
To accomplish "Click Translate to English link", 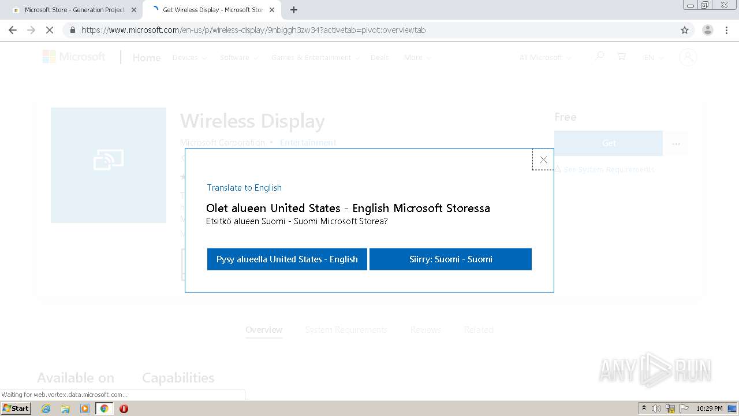I will coord(244,188).
